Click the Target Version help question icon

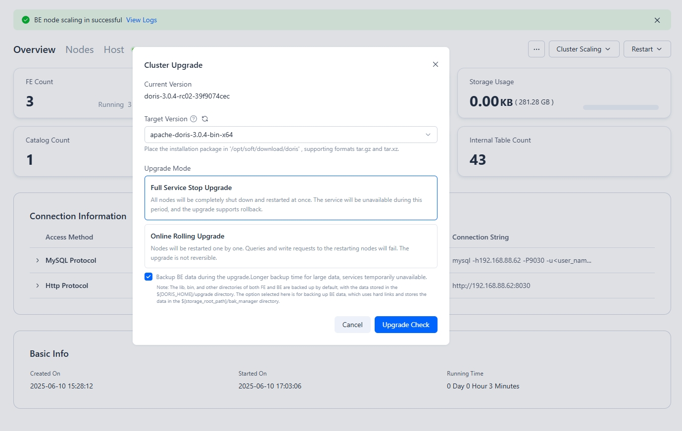[194, 119]
